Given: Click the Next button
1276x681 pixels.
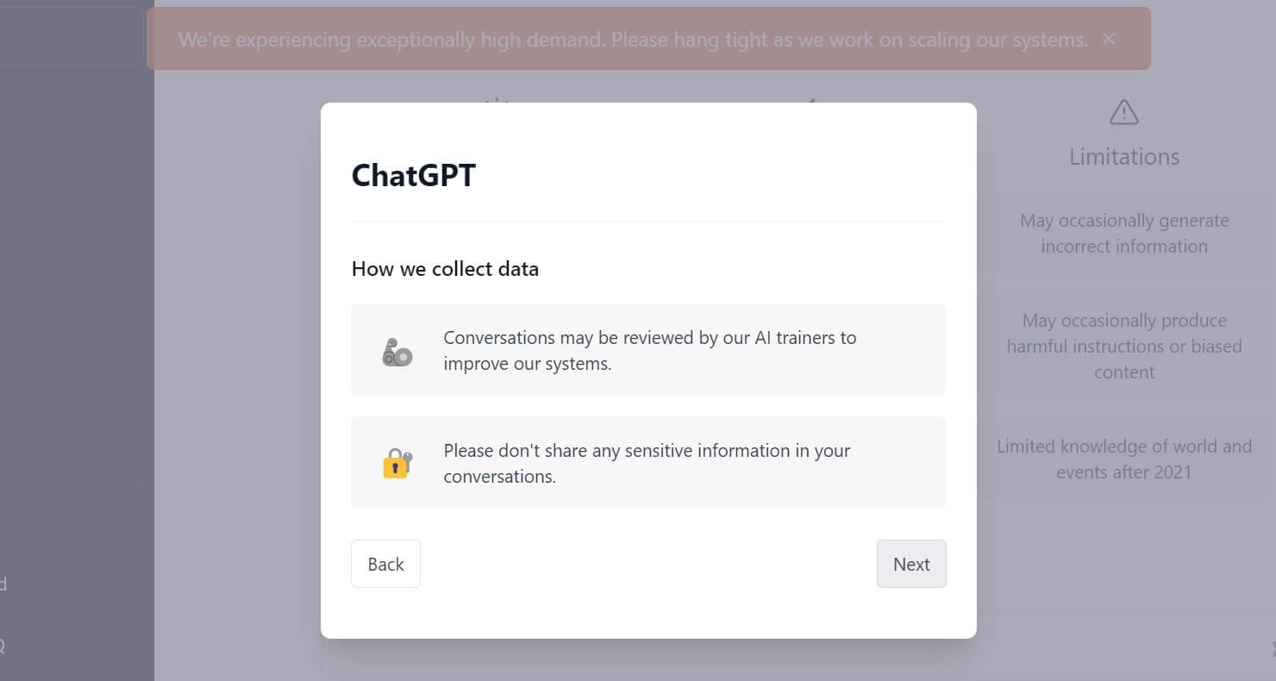Looking at the screenshot, I should [x=911, y=564].
